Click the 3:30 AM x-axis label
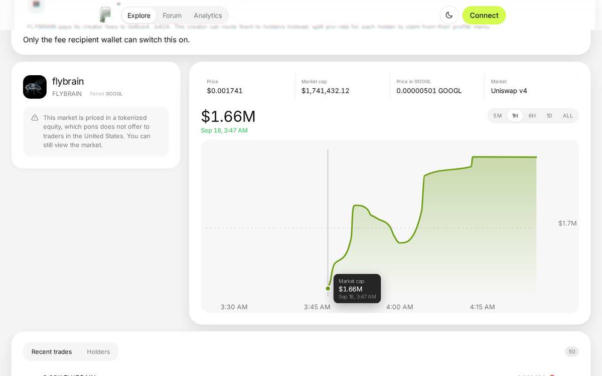Image resolution: width=602 pixels, height=376 pixels. (234, 307)
